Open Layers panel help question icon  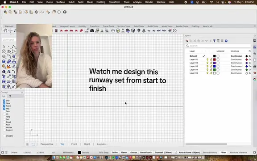(226, 41)
